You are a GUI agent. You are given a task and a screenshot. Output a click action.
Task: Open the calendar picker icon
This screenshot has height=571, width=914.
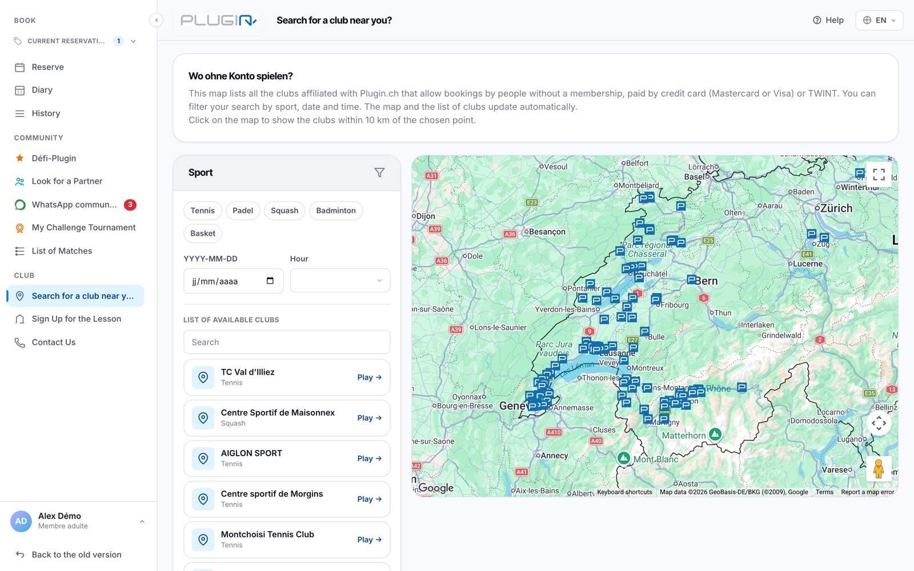[270, 281]
